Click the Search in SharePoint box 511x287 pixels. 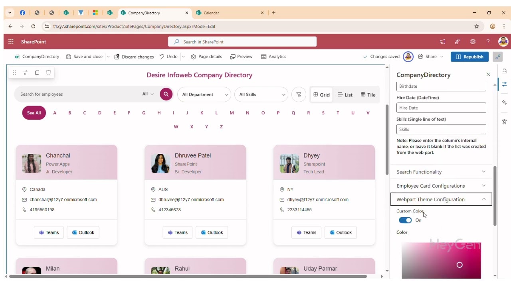click(242, 41)
